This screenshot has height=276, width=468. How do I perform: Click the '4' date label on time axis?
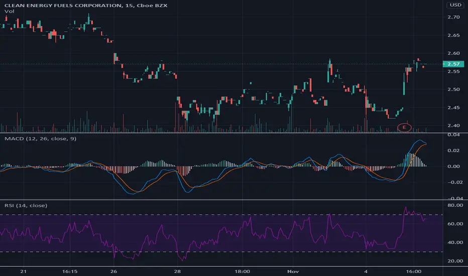[366, 271]
